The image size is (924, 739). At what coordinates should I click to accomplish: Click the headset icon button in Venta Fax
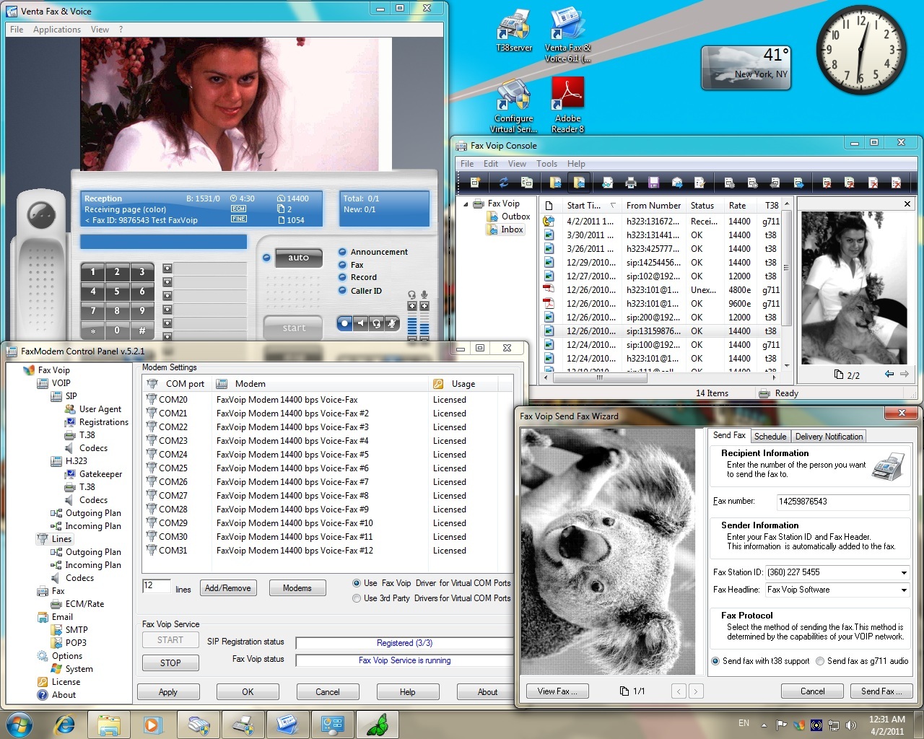pyautogui.click(x=376, y=323)
